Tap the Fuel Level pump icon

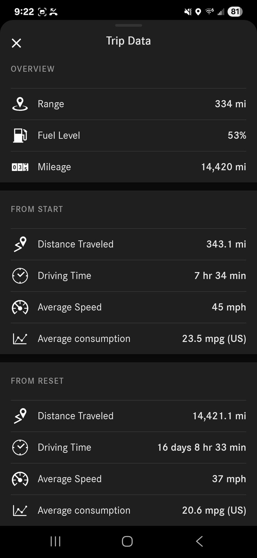20,135
